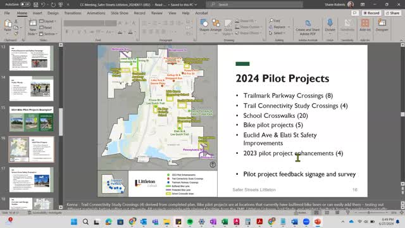Toggle the AutoSave switch

(25, 4)
